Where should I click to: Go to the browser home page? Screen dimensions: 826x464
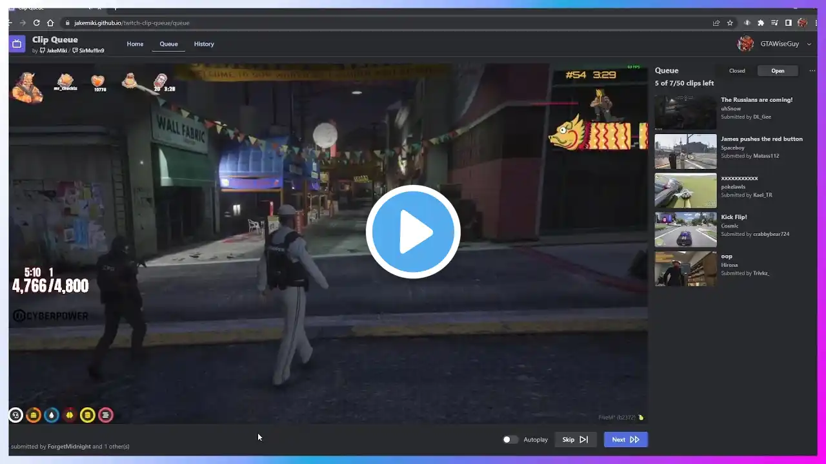coord(50,23)
